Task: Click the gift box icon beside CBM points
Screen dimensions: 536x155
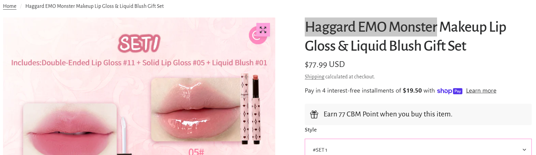Action: click(314, 114)
